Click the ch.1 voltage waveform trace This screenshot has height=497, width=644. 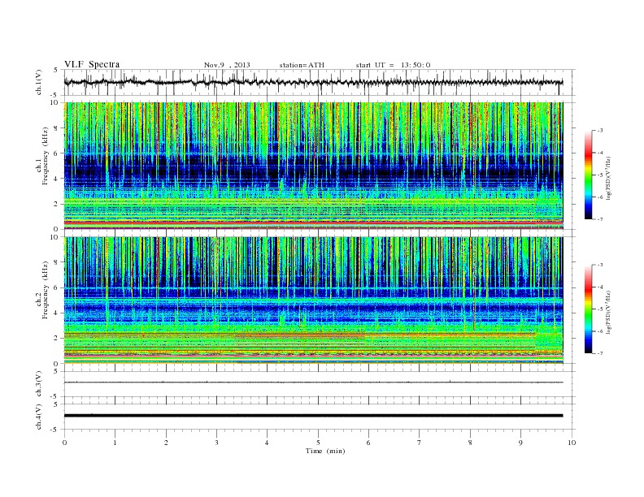(x=313, y=82)
